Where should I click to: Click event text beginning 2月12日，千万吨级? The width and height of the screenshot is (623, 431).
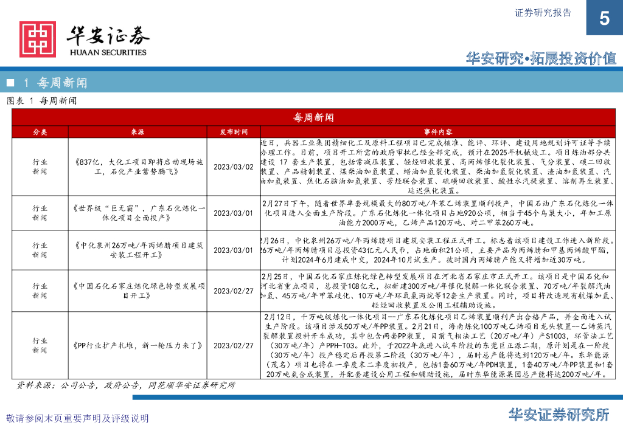coord(438,346)
